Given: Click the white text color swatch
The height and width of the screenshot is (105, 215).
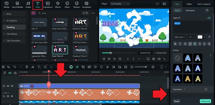Looking at the screenshot, I should (x=200, y=37).
